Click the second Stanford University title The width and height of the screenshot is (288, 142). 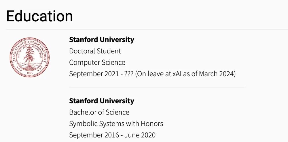point(101,101)
